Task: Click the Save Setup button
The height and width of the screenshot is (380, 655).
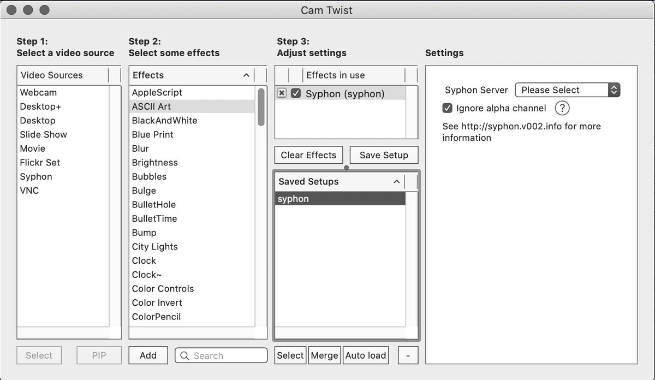Action: [x=384, y=155]
